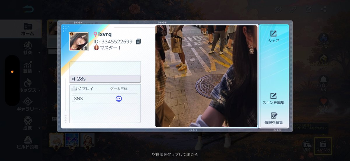
Task: Open the Discord SNS icon
Action: tap(119, 99)
